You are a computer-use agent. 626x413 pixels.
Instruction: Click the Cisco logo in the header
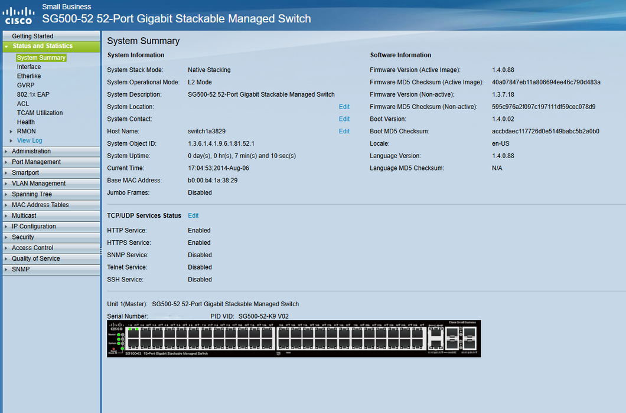[18, 16]
